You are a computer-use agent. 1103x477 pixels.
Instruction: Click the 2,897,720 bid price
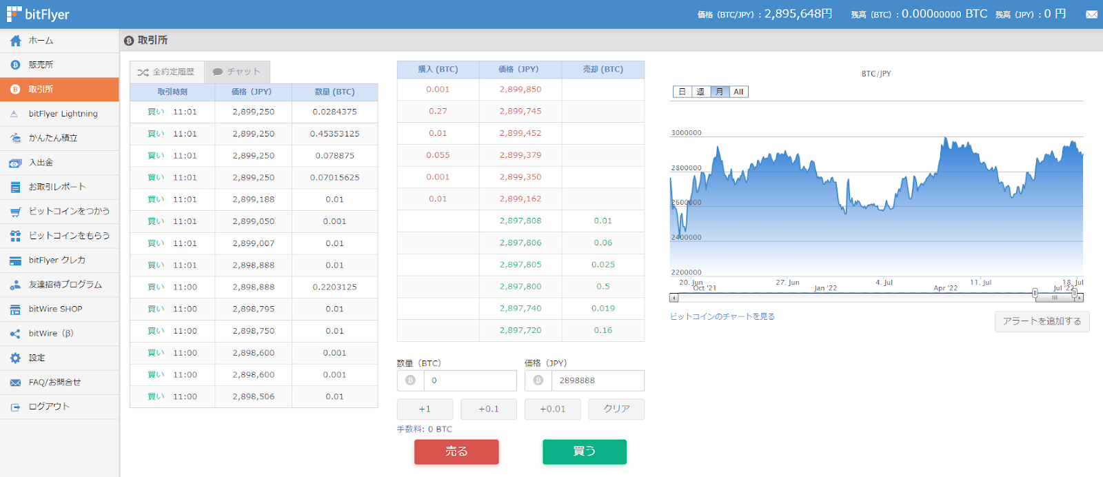(520, 331)
